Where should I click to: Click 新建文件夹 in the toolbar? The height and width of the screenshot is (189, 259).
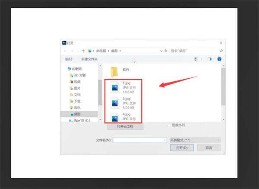pyautogui.click(x=89, y=59)
